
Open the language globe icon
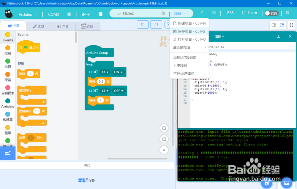(69, 14)
